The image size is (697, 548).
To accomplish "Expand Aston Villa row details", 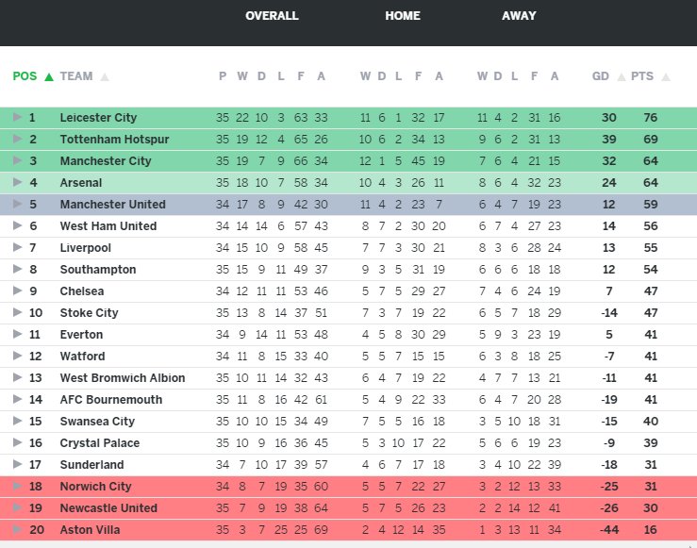I will tap(17, 530).
